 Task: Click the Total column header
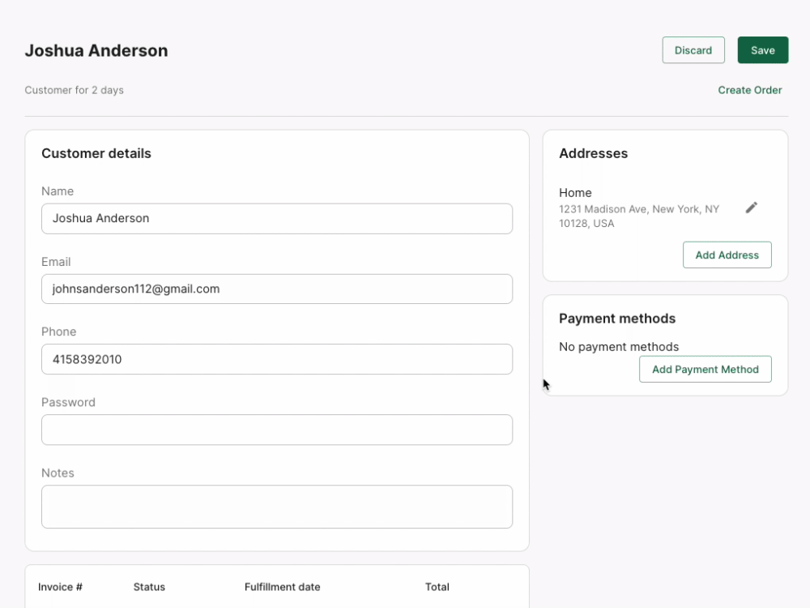(437, 587)
